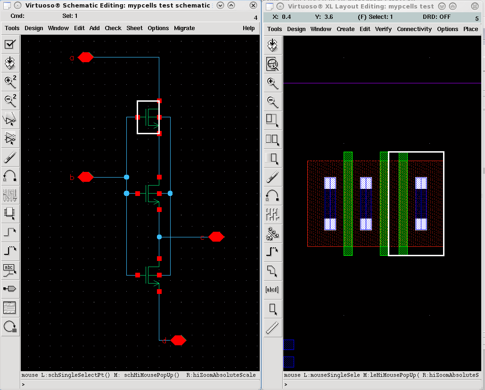The width and height of the screenshot is (485, 390).
Task: Click the highlighted top transistor in schematic
Action: 148,117
